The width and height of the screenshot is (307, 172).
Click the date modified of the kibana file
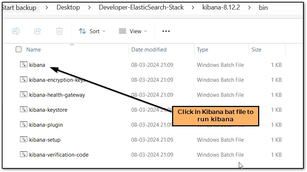pos(152,65)
